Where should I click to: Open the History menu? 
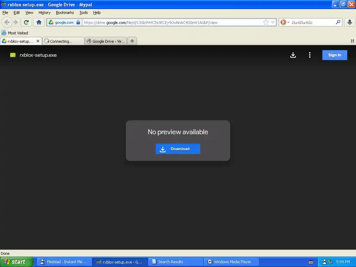(x=44, y=13)
